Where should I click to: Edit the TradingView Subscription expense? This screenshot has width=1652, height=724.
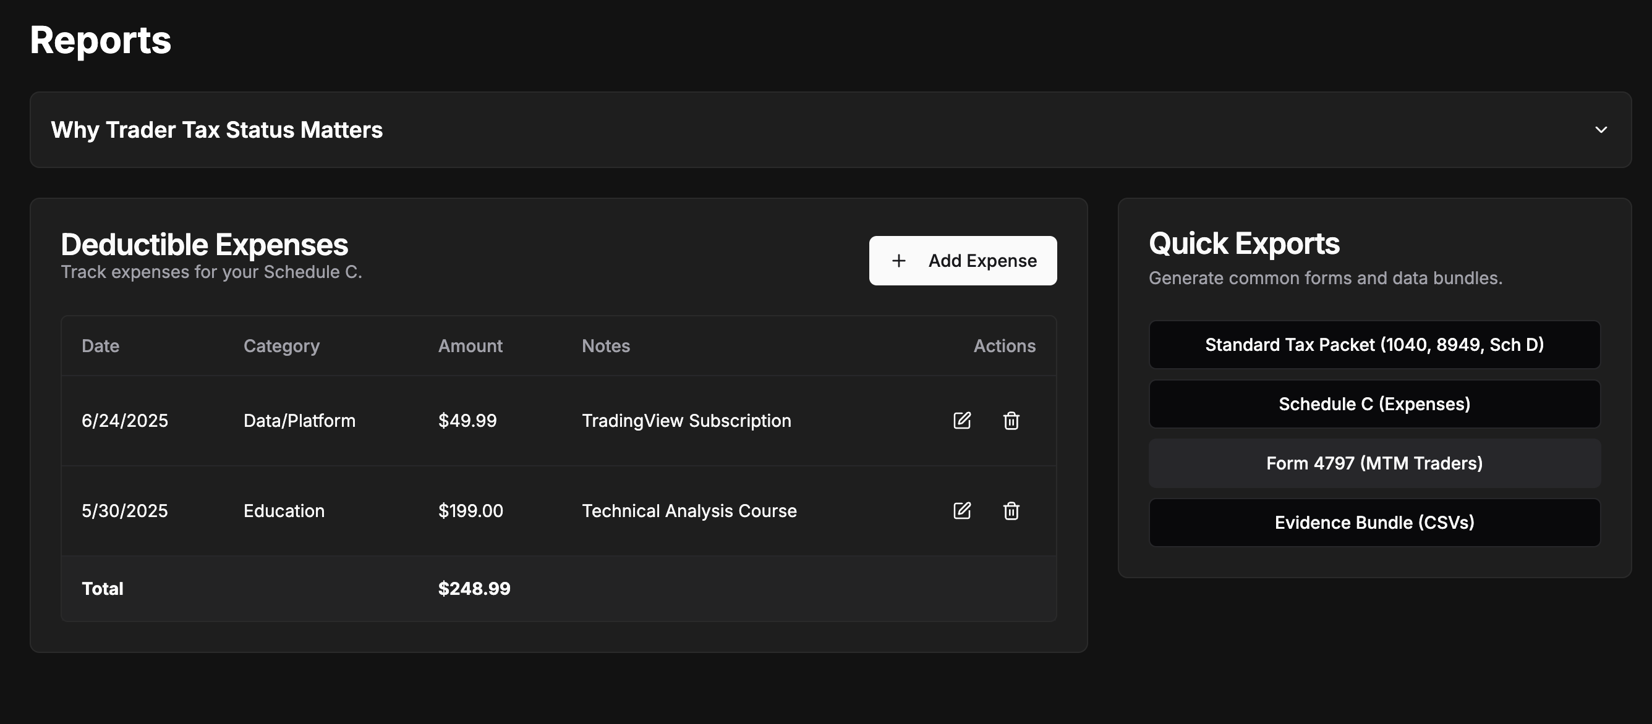point(962,420)
